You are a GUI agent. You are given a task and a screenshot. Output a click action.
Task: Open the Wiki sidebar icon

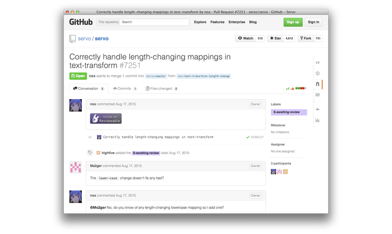pos(318,95)
